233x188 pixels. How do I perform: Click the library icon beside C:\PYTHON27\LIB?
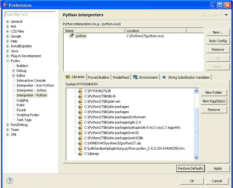(x=80, y=91)
